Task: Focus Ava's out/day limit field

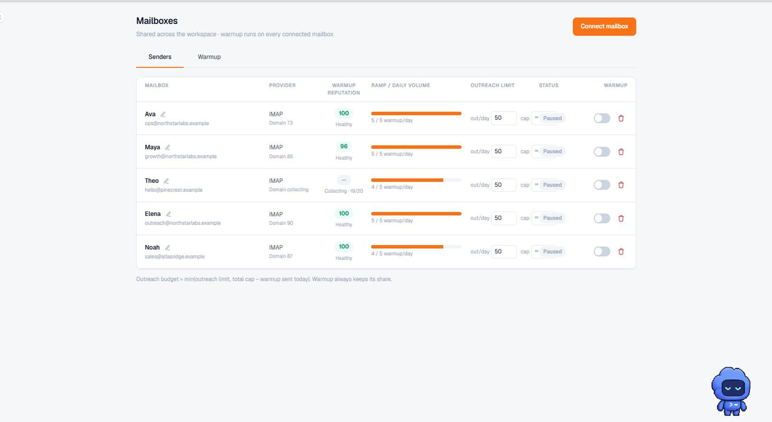Action: click(x=504, y=118)
